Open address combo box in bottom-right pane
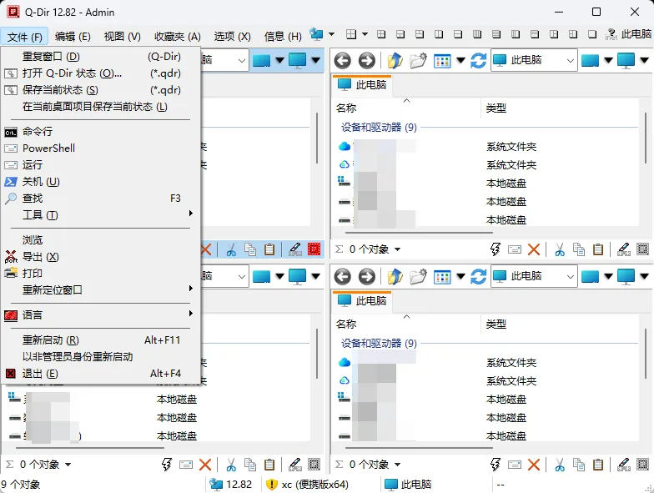Image resolution: width=654 pixels, height=493 pixels. pyautogui.click(x=534, y=277)
